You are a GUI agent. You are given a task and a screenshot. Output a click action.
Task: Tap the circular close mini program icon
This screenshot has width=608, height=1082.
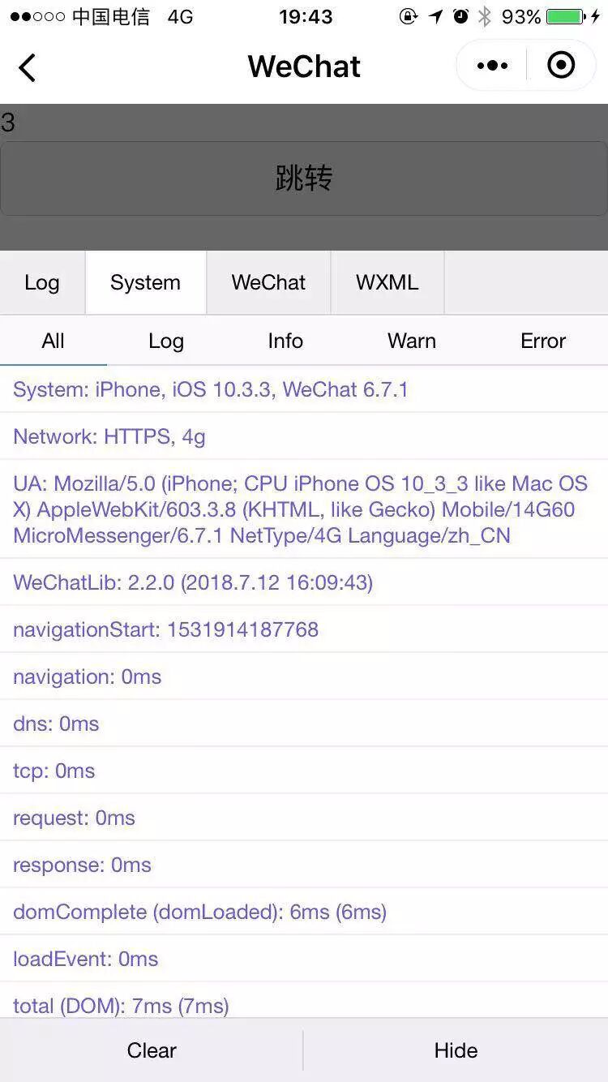[x=561, y=66]
